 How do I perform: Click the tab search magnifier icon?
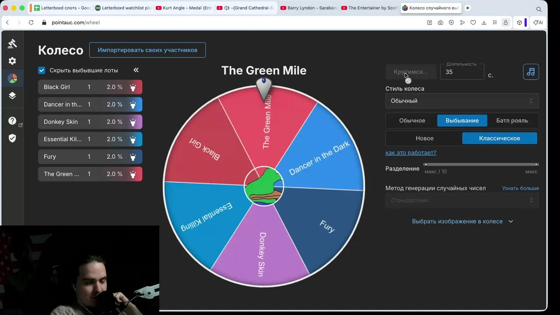pyautogui.click(x=539, y=9)
